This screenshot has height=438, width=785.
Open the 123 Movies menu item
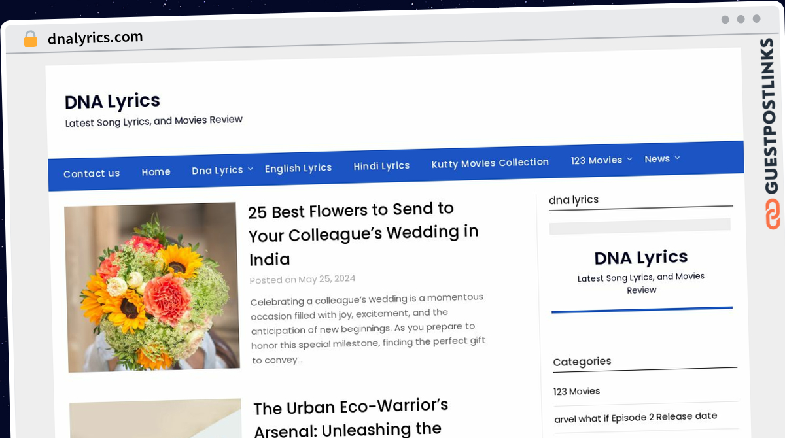pyautogui.click(x=597, y=160)
